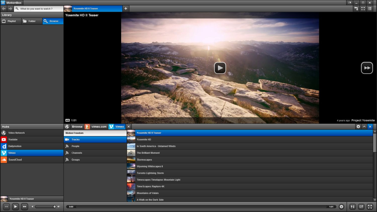The height and width of the screenshot is (212, 377).
Task: Click the share icon at bottom right
Action: 361,207
